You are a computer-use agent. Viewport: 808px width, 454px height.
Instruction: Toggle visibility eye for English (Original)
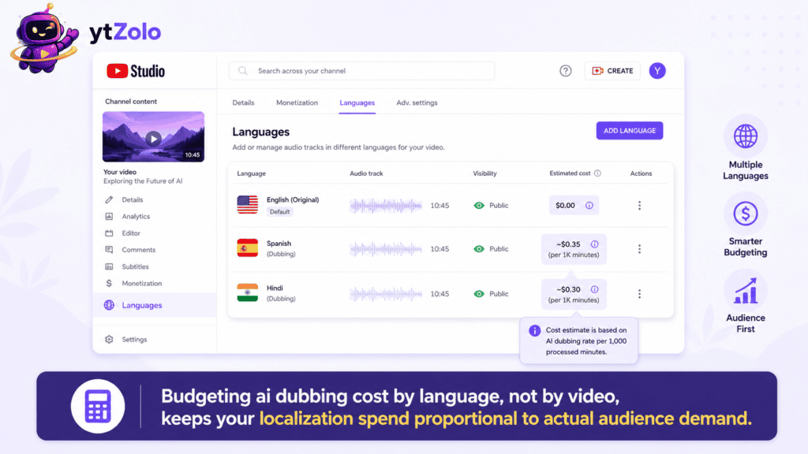point(479,206)
